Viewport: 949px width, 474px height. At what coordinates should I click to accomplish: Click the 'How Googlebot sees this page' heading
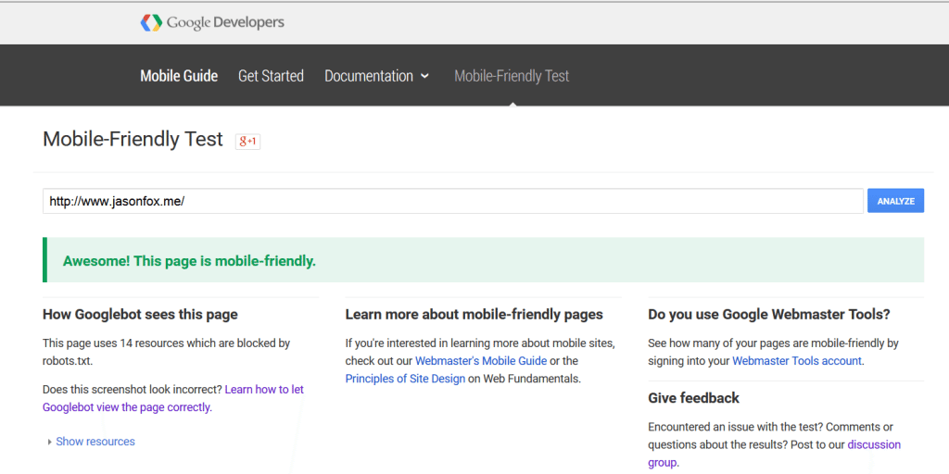(141, 315)
